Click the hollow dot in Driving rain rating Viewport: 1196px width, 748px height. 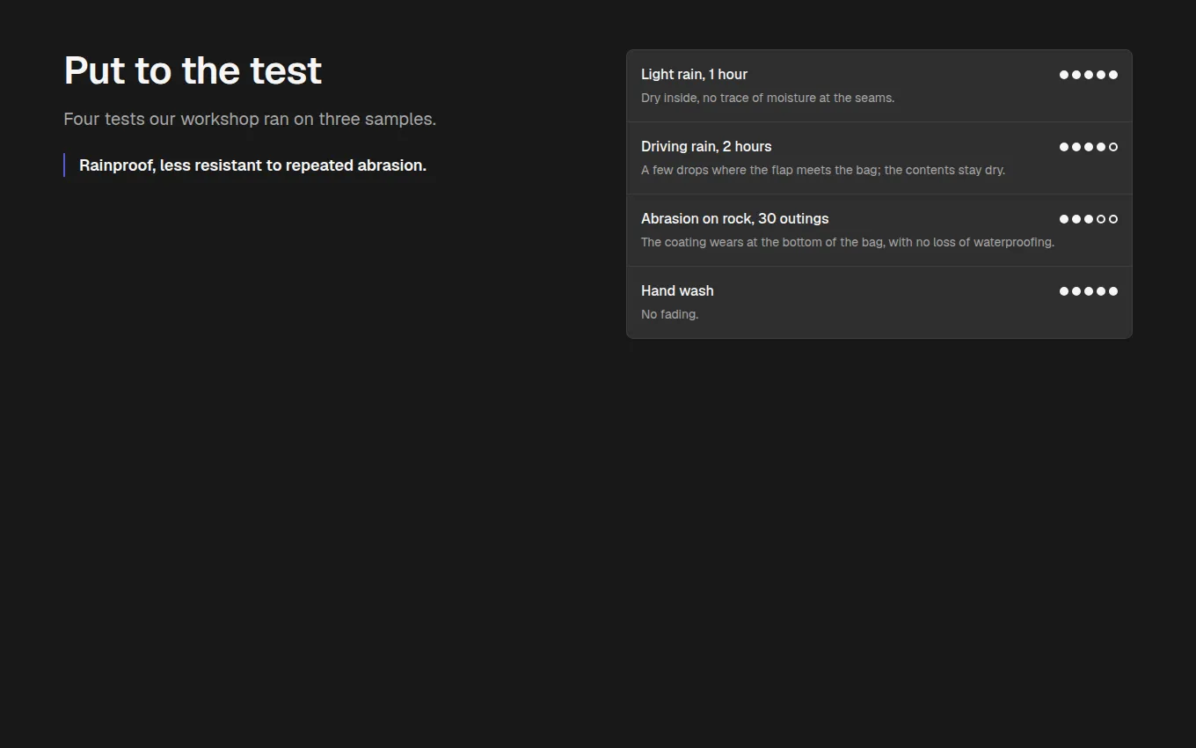pos(1113,147)
